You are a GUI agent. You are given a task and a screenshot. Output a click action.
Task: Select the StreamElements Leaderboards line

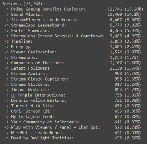point(72,20)
